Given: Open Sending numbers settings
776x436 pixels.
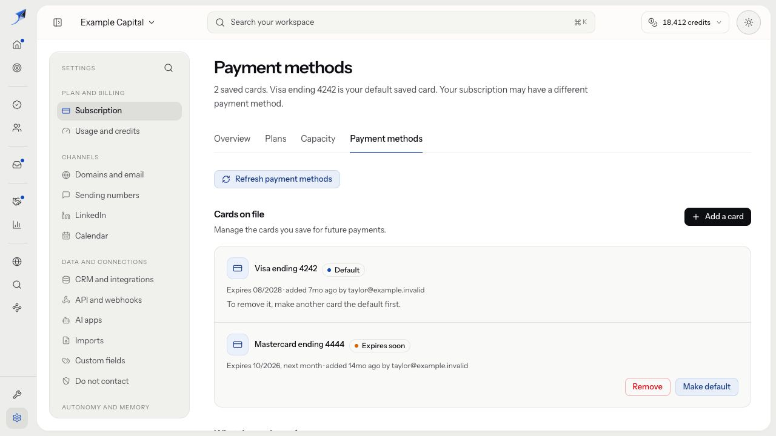Looking at the screenshot, I should click(119, 196).
